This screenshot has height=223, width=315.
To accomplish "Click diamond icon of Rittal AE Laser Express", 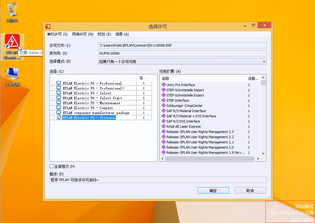I will pyautogui.click(x=164, y=127).
